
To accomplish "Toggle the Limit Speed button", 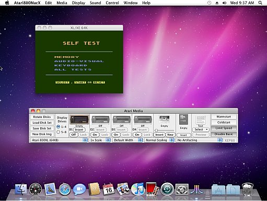I will point(224,128).
